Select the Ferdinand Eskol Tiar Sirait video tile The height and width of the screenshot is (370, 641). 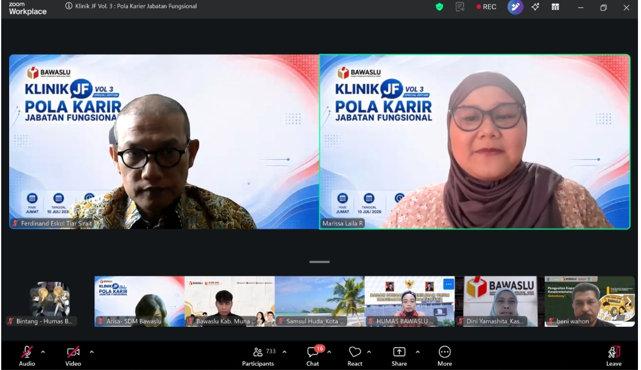[164, 142]
